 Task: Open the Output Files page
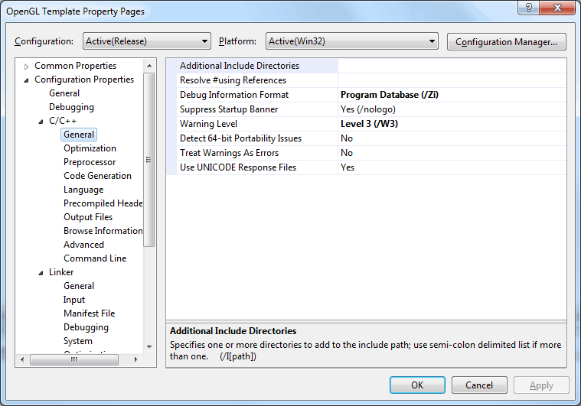tap(88, 217)
